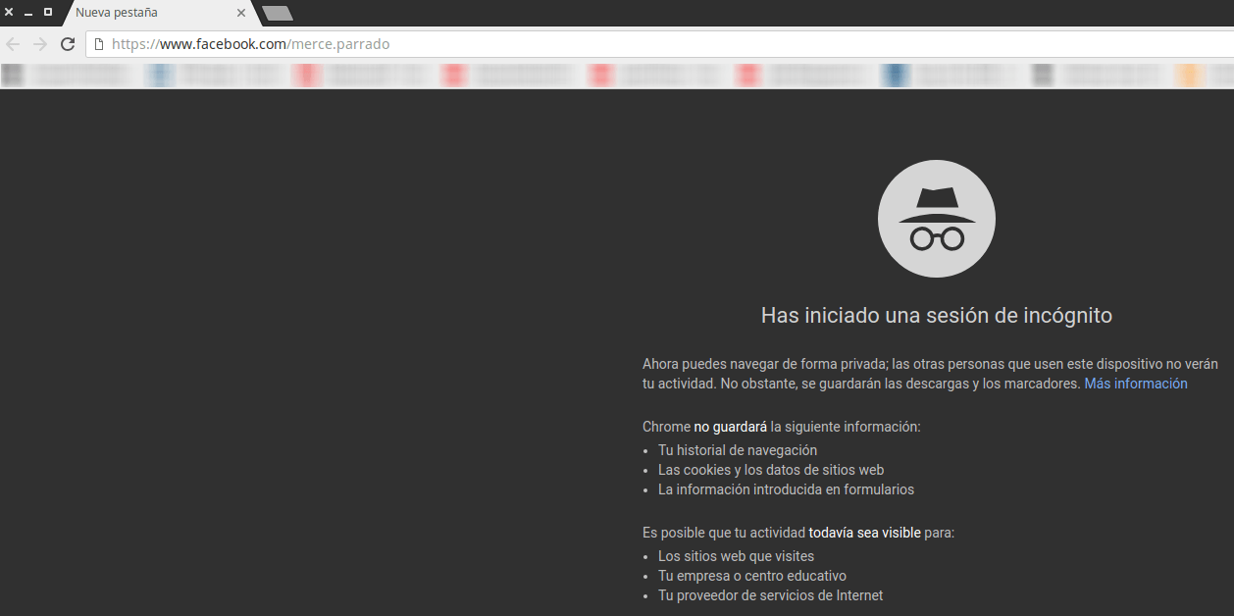Click the bold words todavía sea visible
Viewport: 1234px width, 616px height.
pos(865,533)
